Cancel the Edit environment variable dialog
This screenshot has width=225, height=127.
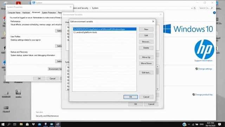tap(146, 97)
